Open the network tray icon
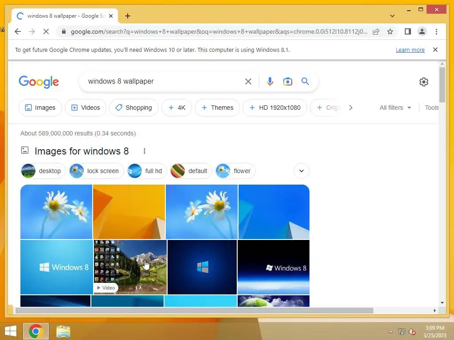Screen dimensions: 454x340 [401, 331]
